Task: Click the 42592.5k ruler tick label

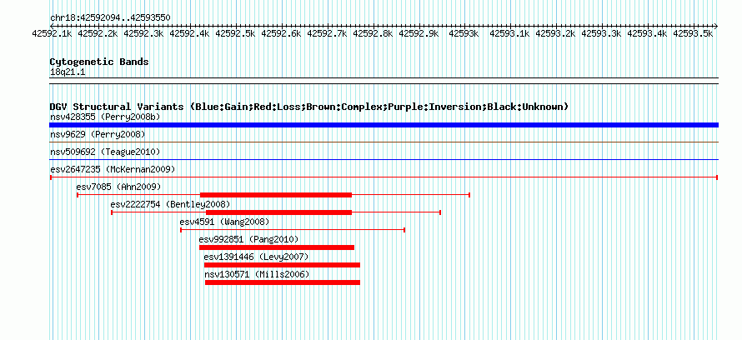Action: point(236,33)
